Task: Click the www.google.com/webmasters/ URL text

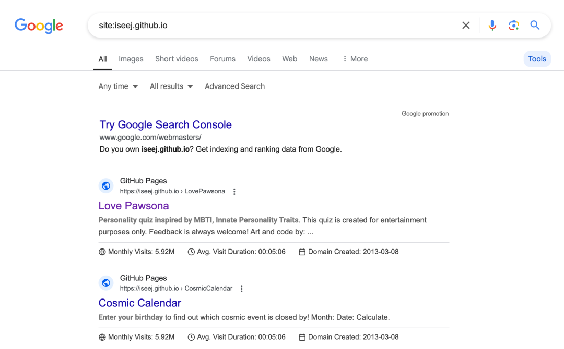Action: (150, 138)
